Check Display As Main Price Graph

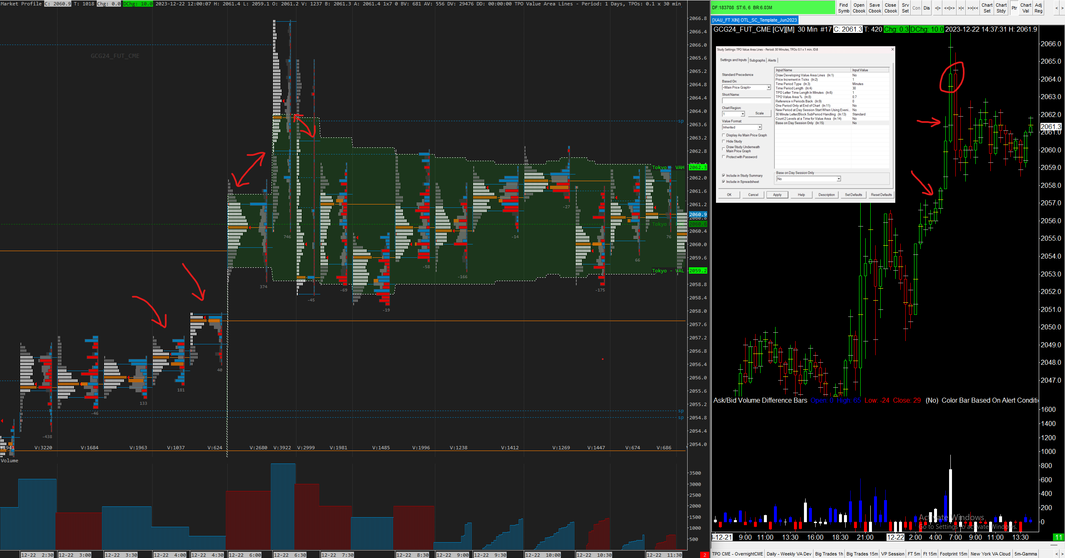pos(723,135)
